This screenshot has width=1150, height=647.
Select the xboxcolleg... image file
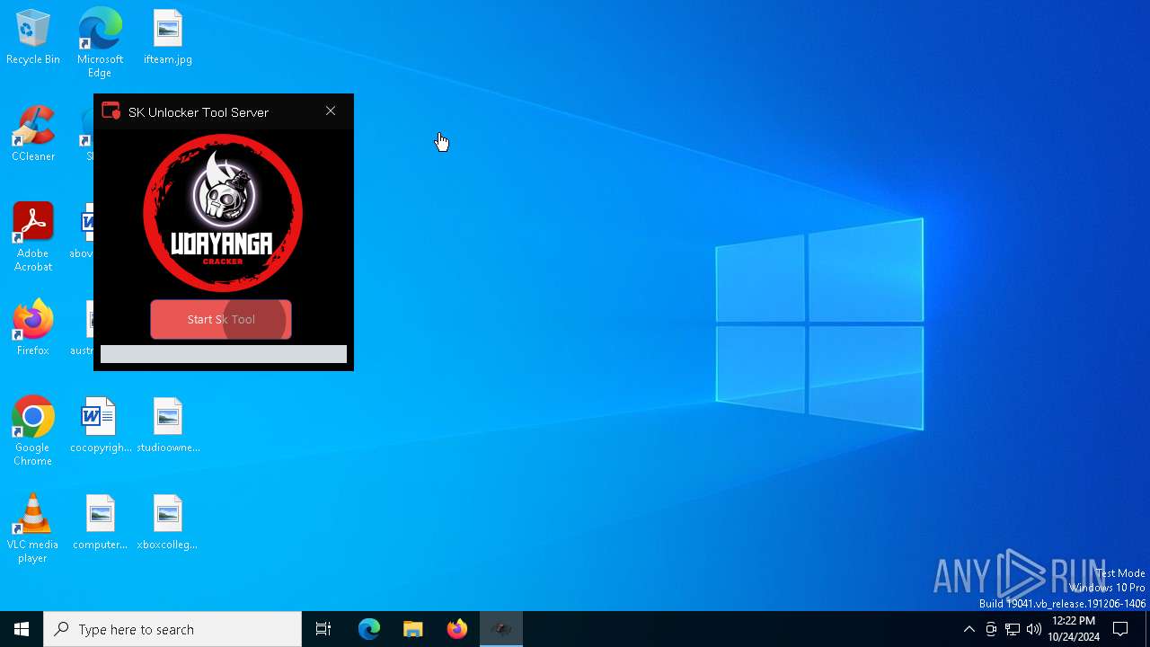point(168,523)
